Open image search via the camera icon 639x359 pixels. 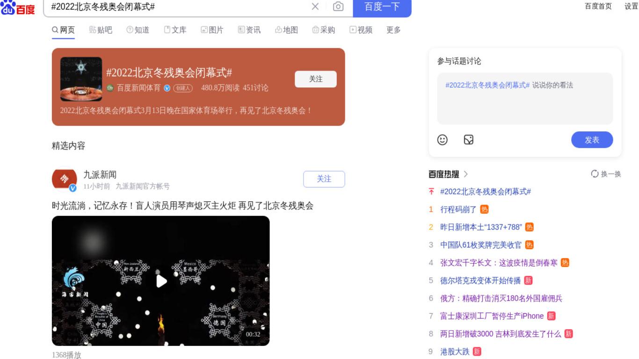(338, 7)
